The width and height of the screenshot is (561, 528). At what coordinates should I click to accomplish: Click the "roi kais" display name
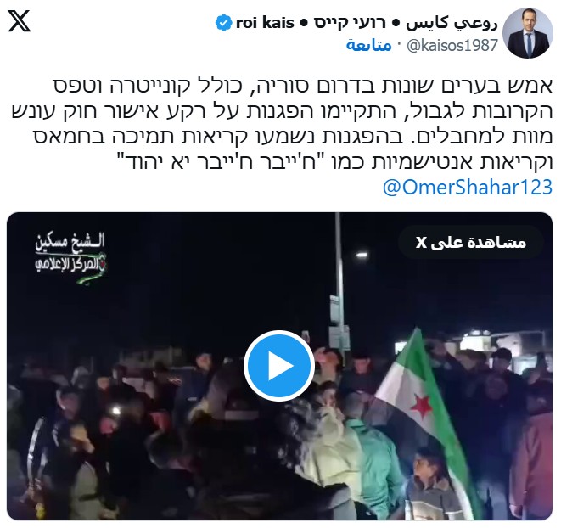[265, 23]
